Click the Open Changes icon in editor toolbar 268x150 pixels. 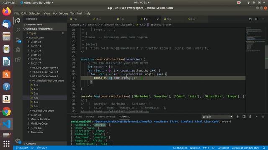pos(250,19)
